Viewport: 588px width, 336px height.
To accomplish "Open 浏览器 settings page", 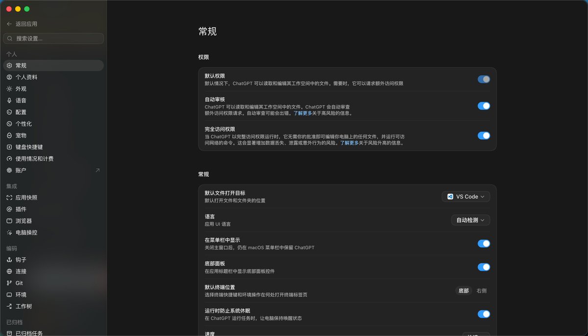I will click(x=53, y=221).
